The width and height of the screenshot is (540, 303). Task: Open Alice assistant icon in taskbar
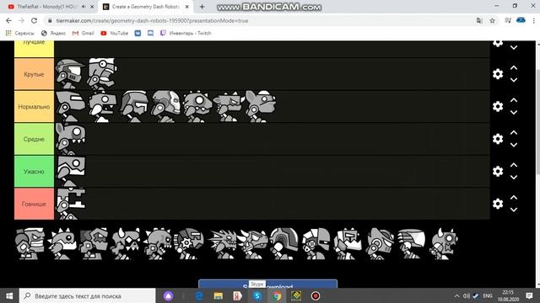(x=169, y=295)
